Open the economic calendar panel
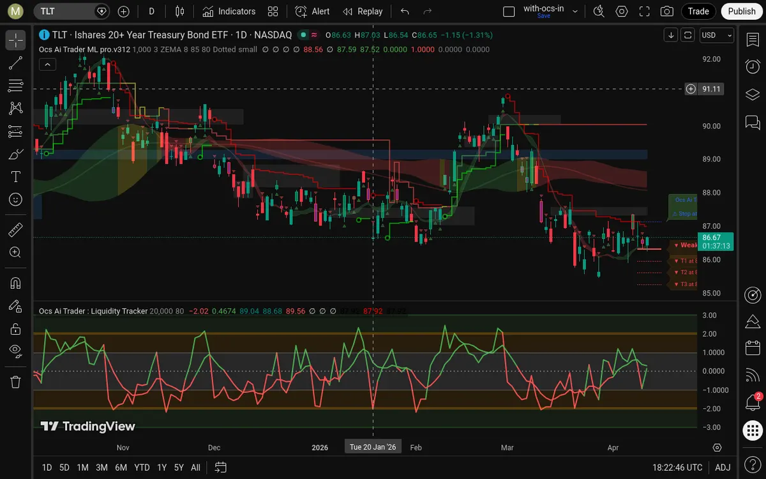The width and height of the screenshot is (766, 479). 753,348
